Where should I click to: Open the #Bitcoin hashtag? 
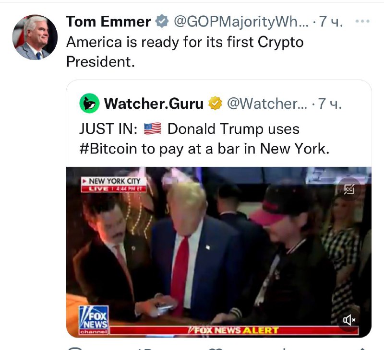(x=108, y=149)
